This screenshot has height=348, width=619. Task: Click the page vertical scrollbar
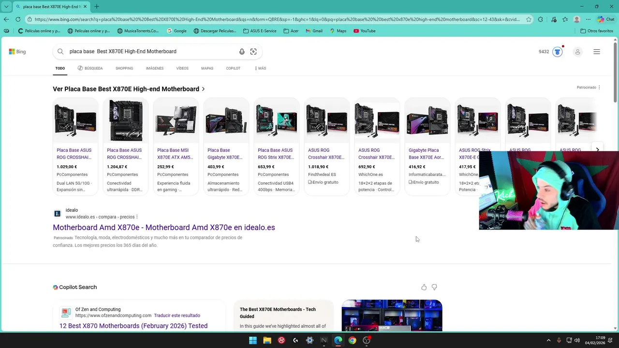[x=615, y=72]
